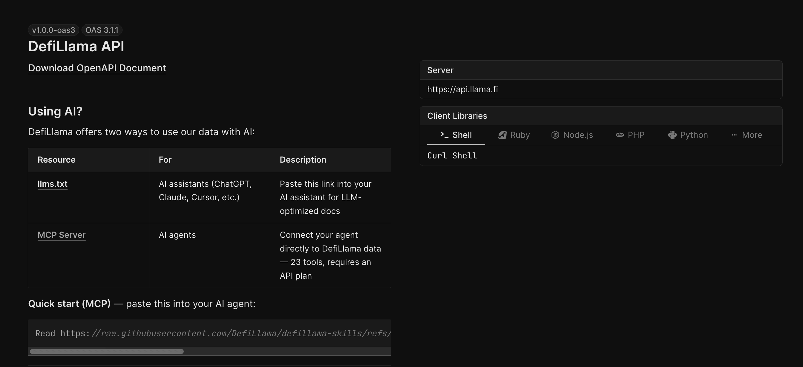Click the DefiLlama API page title
Viewport: 803px width, 367px height.
(x=76, y=46)
